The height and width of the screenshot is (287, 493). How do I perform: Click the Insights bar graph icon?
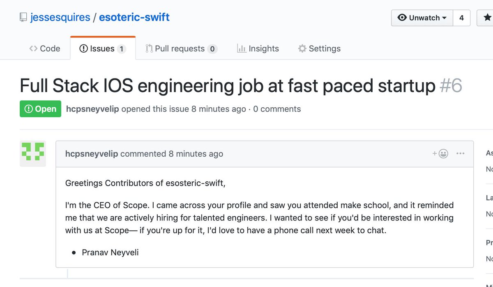point(242,49)
